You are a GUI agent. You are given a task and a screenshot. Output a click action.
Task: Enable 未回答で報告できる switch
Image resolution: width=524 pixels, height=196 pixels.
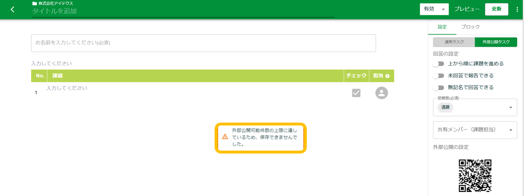click(438, 76)
